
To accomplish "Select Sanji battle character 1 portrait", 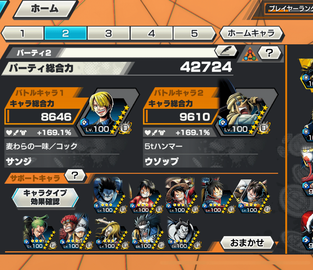I will point(107,112).
